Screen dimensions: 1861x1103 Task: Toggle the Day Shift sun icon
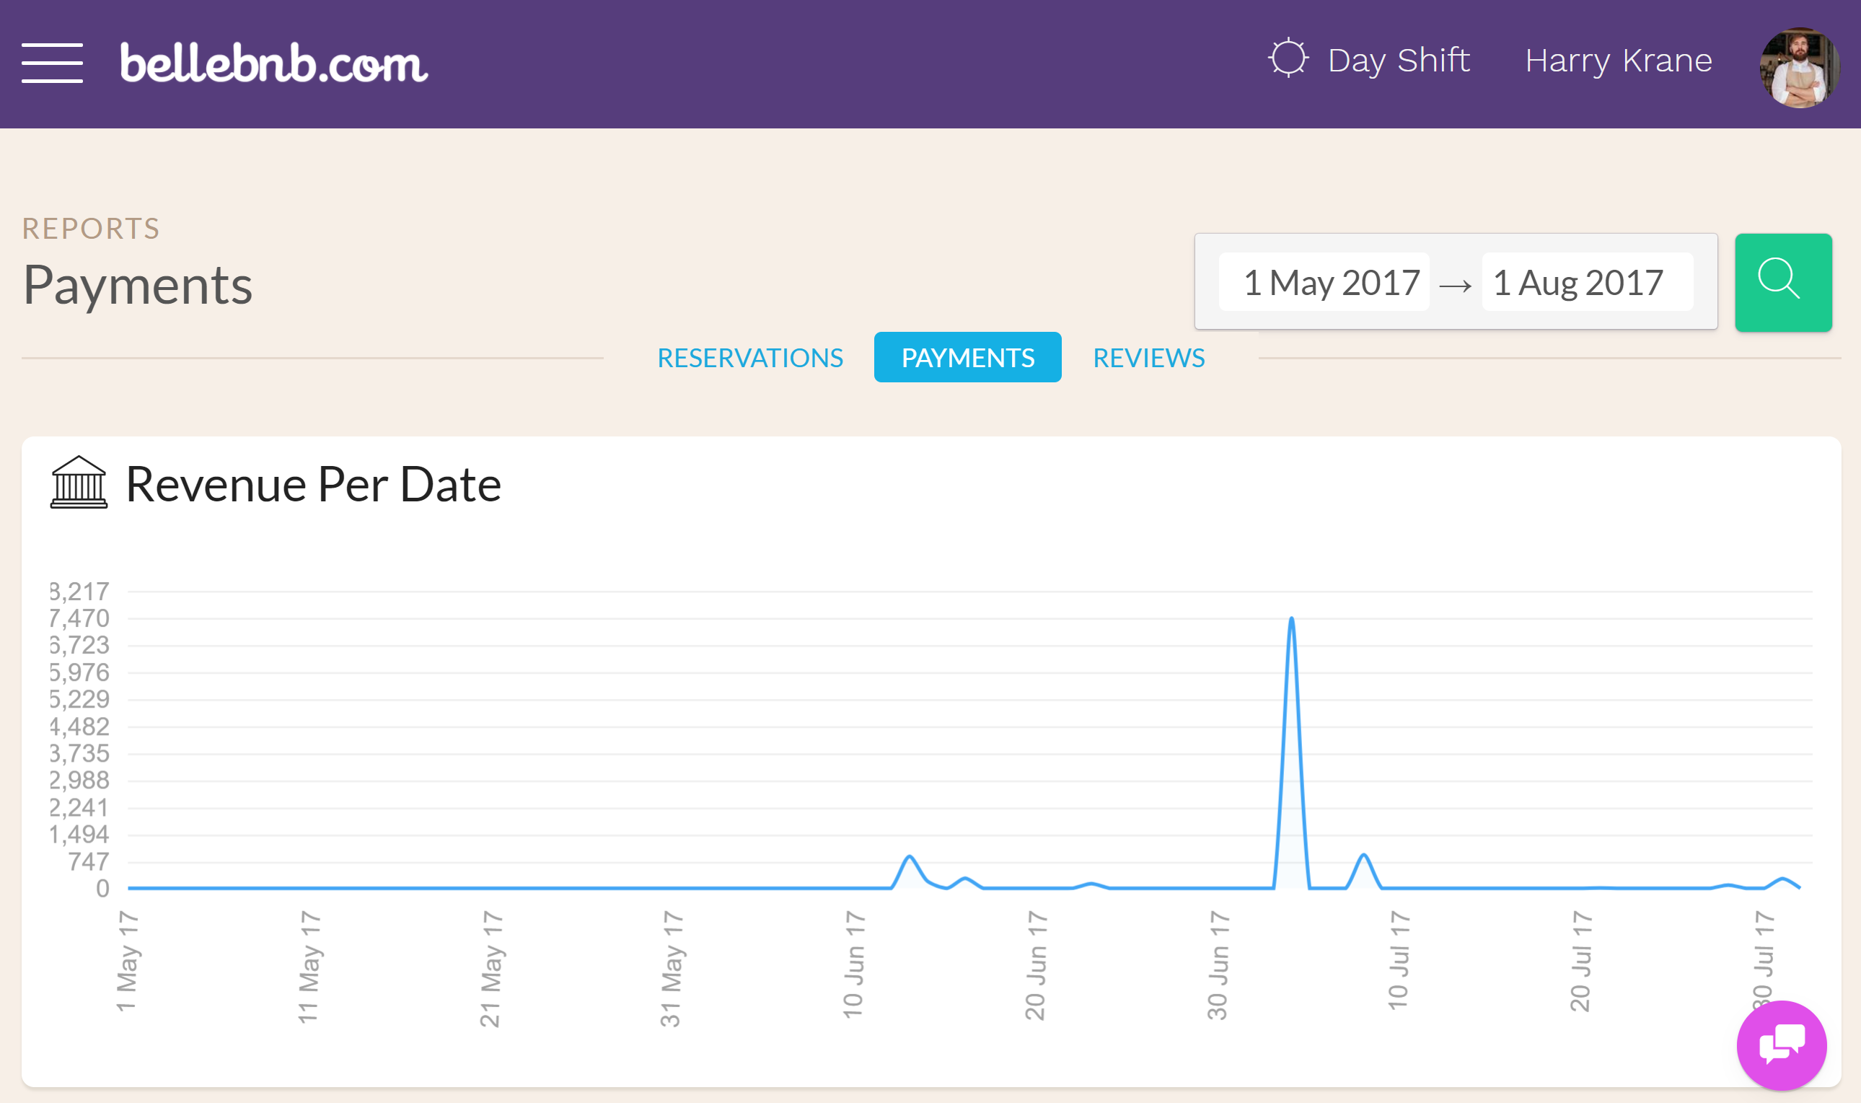coord(1288,58)
